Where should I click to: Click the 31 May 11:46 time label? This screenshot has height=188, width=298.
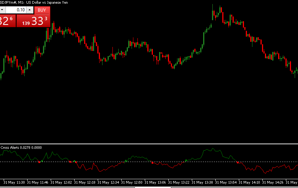tap(37, 182)
